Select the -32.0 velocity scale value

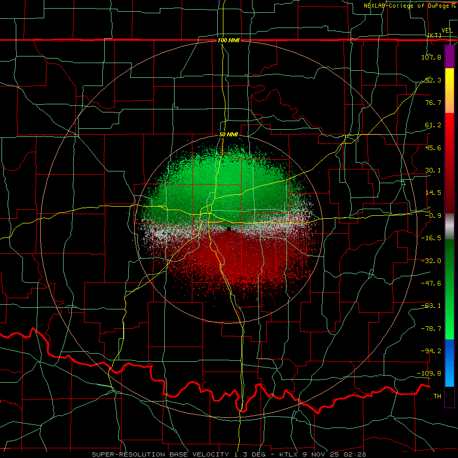click(x=431, y=261)
